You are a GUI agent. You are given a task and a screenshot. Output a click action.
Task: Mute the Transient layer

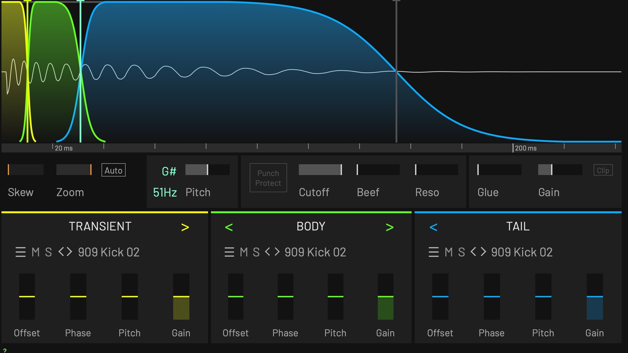[35, 252]
